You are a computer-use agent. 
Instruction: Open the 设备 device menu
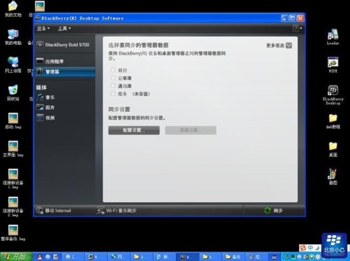pyautogui.click(x=43, y=29)
